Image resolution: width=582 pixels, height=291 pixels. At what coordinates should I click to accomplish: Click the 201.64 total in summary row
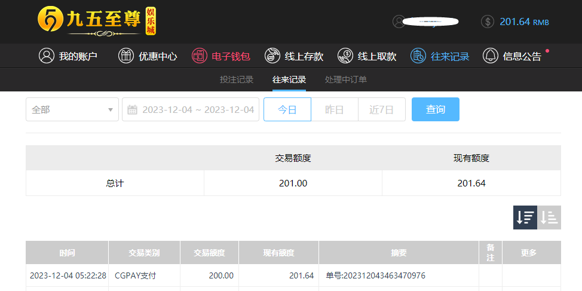point(471,183)
